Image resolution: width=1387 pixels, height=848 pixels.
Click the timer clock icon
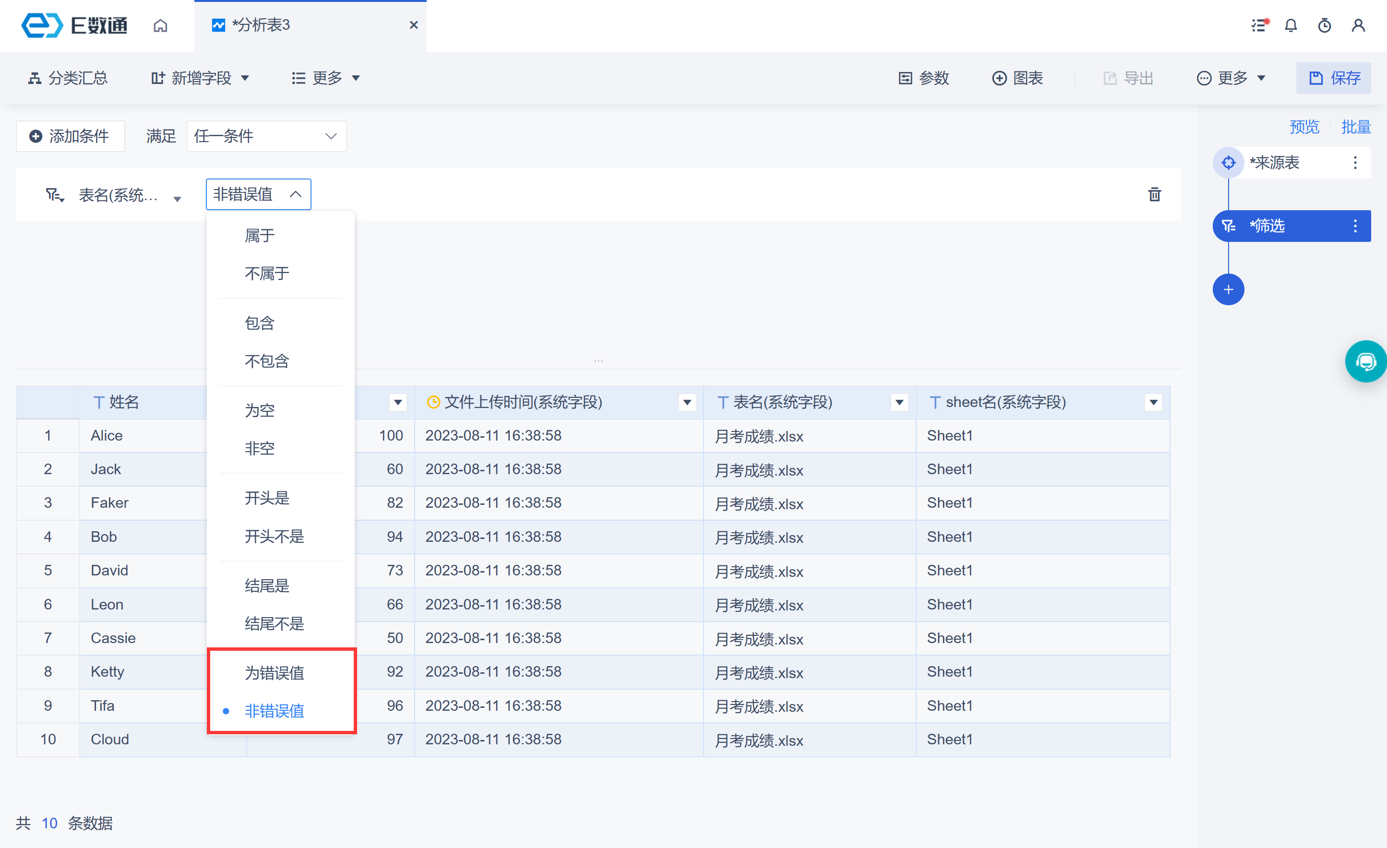tap(1325, 25)
